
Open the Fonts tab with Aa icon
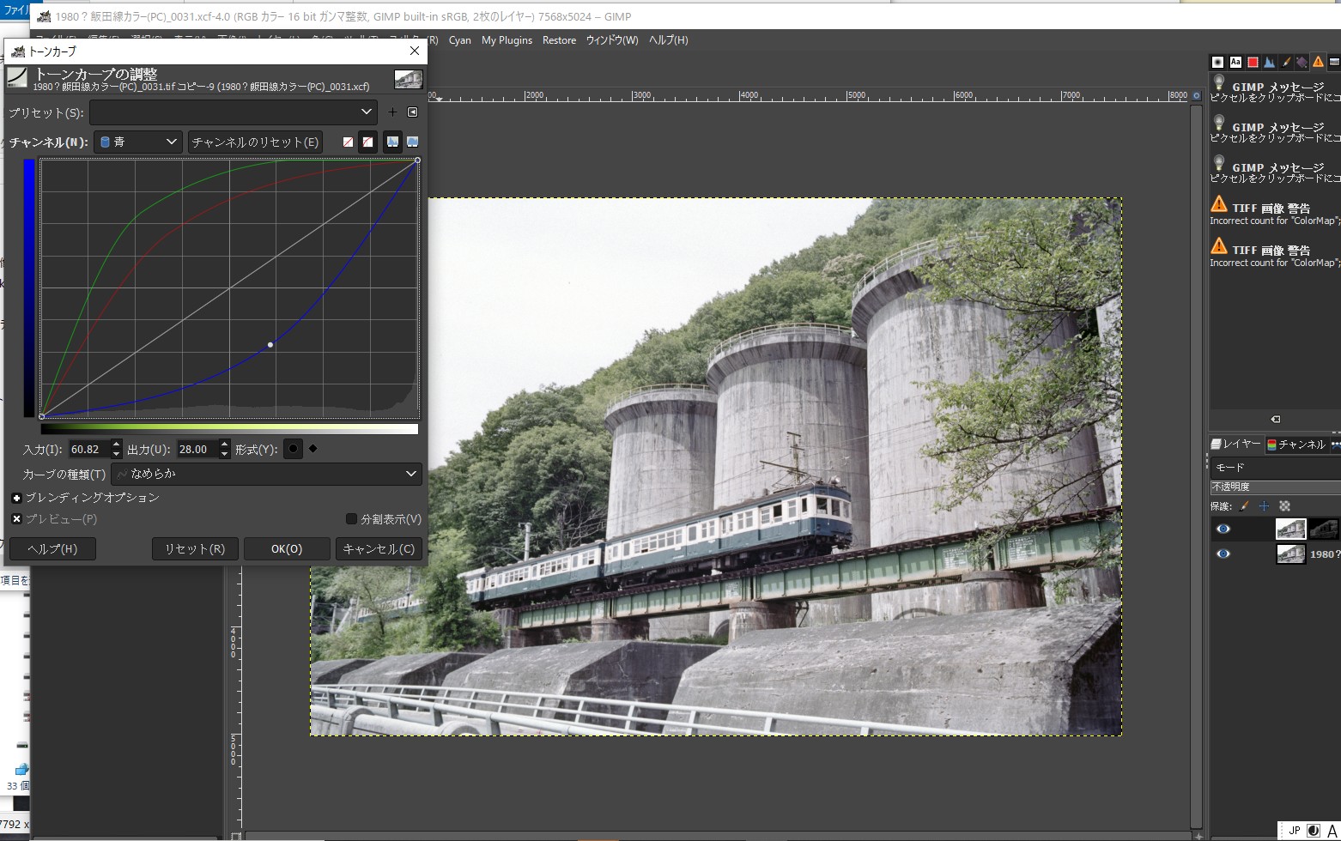(x=1235, y=62)
